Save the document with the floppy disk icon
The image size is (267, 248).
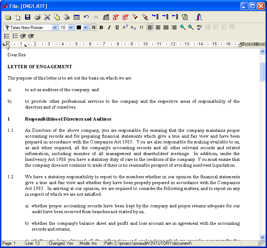(27, 17)
